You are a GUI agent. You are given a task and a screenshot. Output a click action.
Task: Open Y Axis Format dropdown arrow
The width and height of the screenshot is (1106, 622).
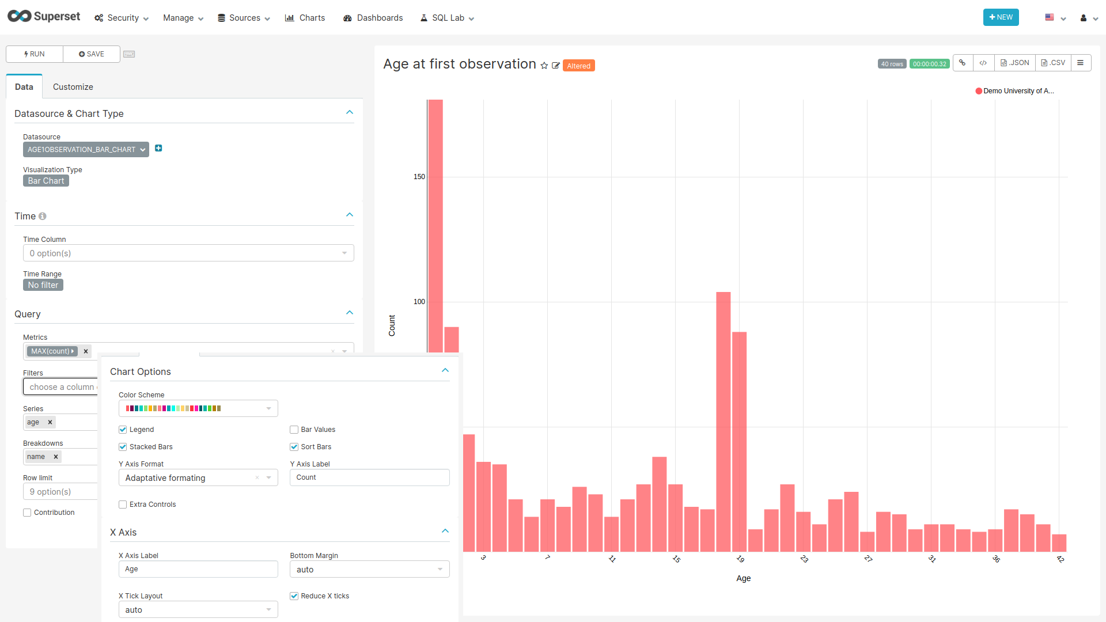click(x=269, y=477)
